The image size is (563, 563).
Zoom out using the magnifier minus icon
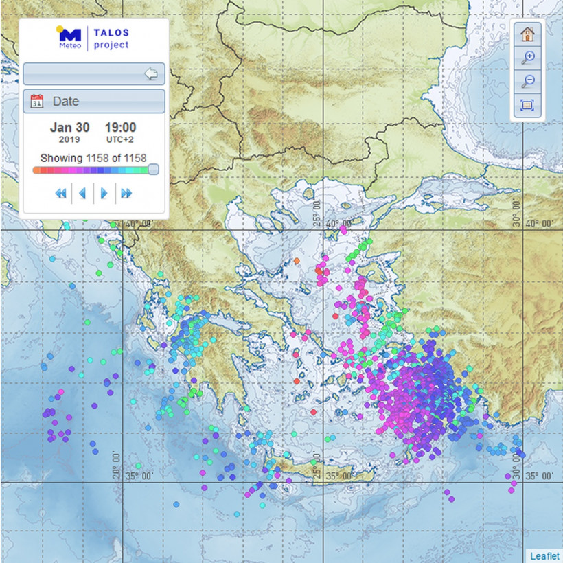click(x=527, y=82)
